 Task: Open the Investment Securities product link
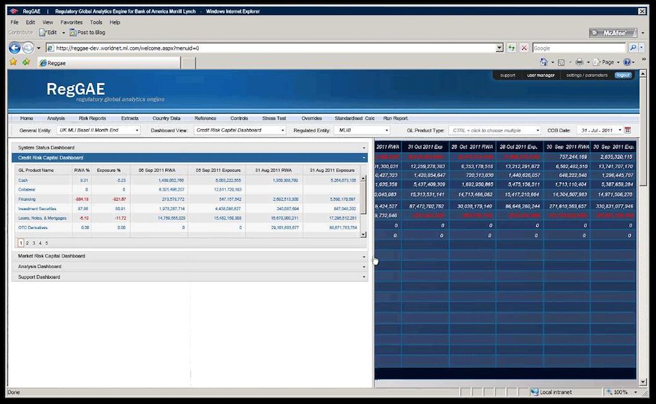click(37, 208)
